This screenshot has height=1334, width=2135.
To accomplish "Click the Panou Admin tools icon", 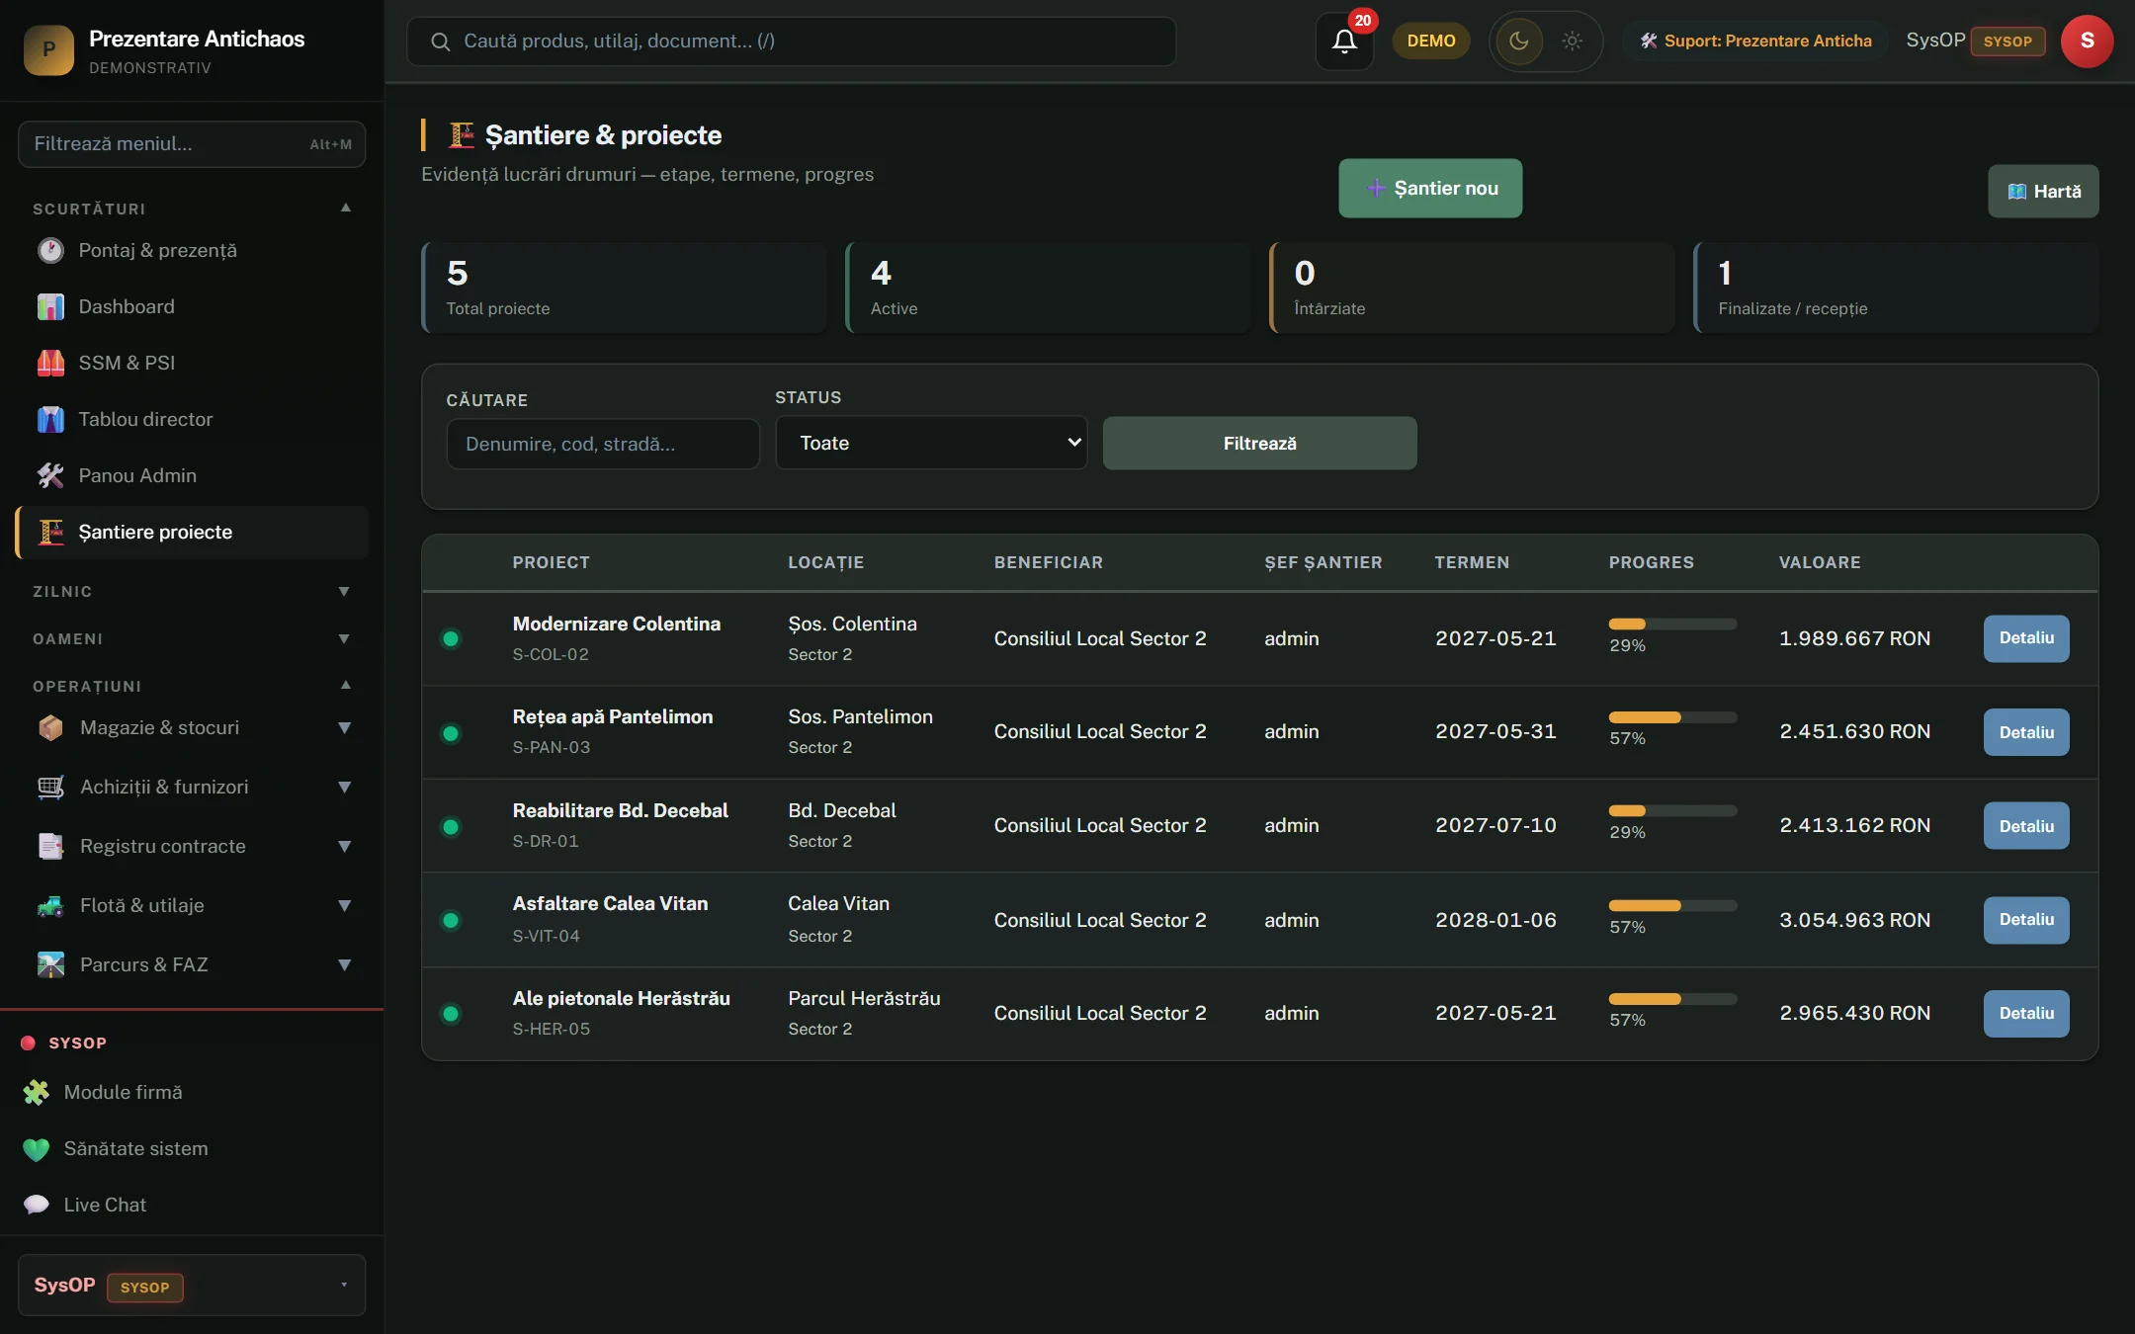I will [x=50, y=476].
